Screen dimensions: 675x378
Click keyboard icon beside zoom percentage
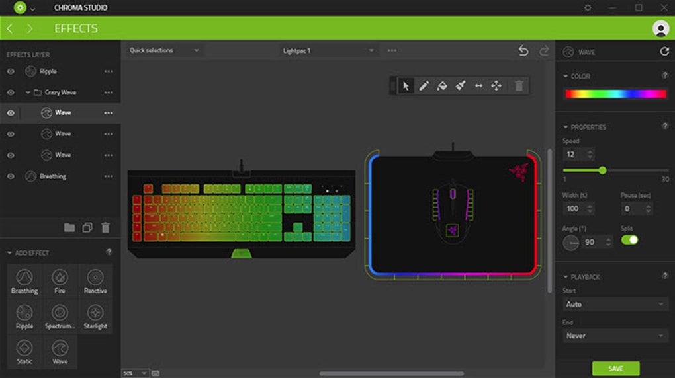tap(156, 373)
